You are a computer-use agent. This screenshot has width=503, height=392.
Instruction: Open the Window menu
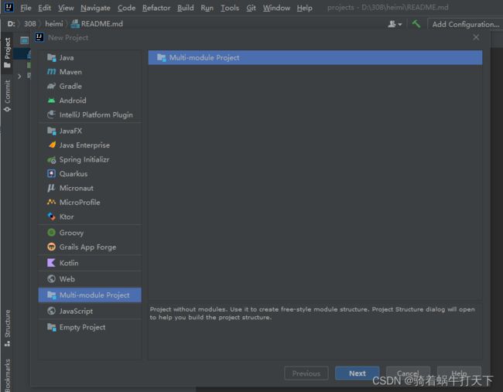tap(276, 8)
